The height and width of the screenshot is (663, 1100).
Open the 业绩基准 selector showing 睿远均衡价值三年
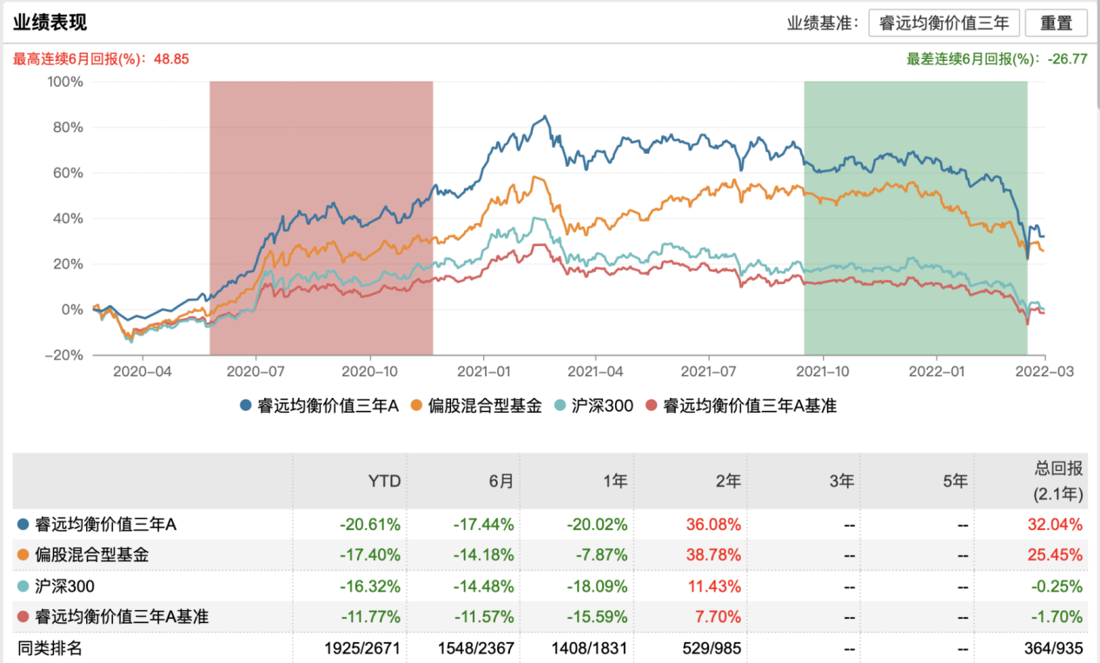pos(944,23)
